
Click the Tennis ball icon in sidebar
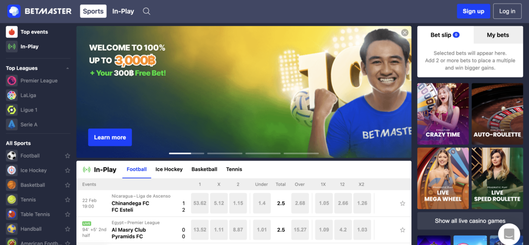(x=12, y=200)
